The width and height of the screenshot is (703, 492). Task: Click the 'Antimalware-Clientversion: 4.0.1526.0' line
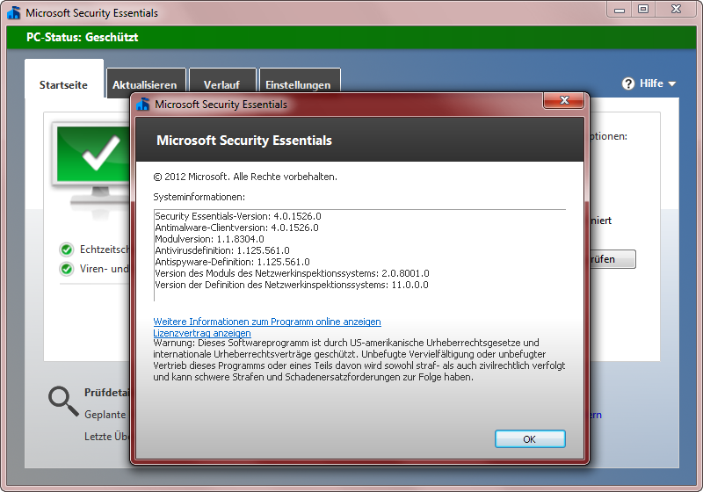(x=236, y=228)
